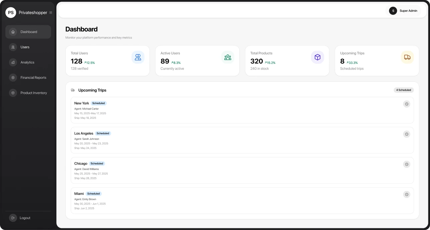Open Financial Reports in the sidebar
The height and width of the screenshot is (230, 430).
click(x=28, y=78)
